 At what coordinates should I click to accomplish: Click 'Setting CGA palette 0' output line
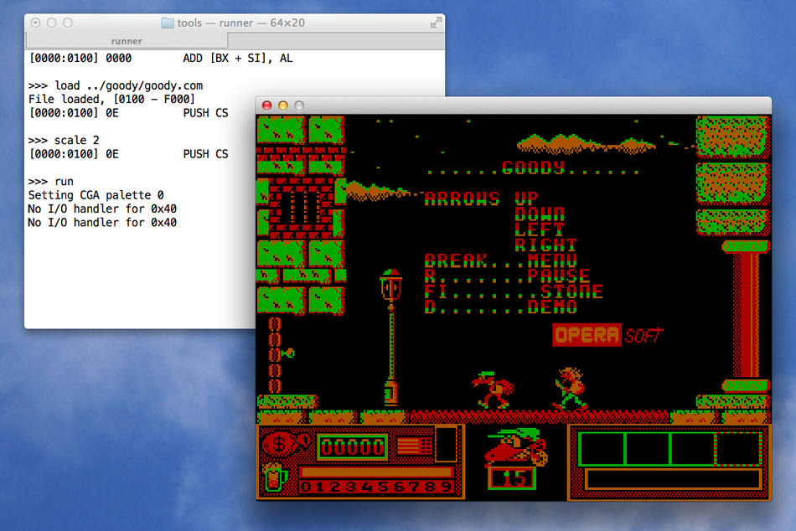96,195
